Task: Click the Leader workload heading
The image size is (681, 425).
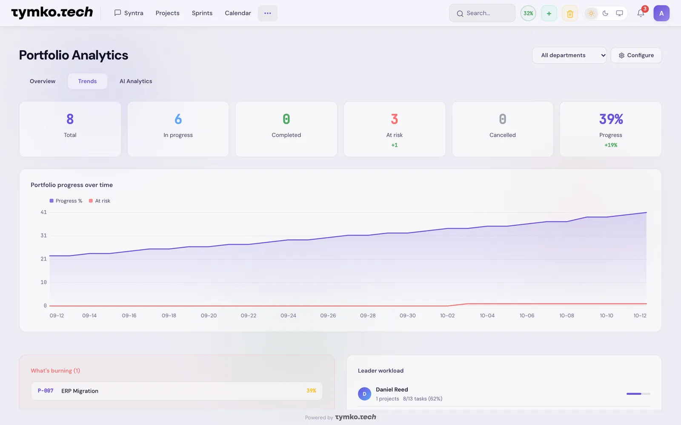Action: (x=381, y=371)
